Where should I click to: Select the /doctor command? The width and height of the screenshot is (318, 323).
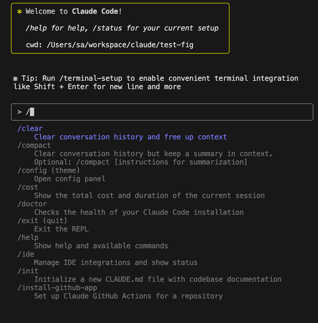click(x=32, y=204)
